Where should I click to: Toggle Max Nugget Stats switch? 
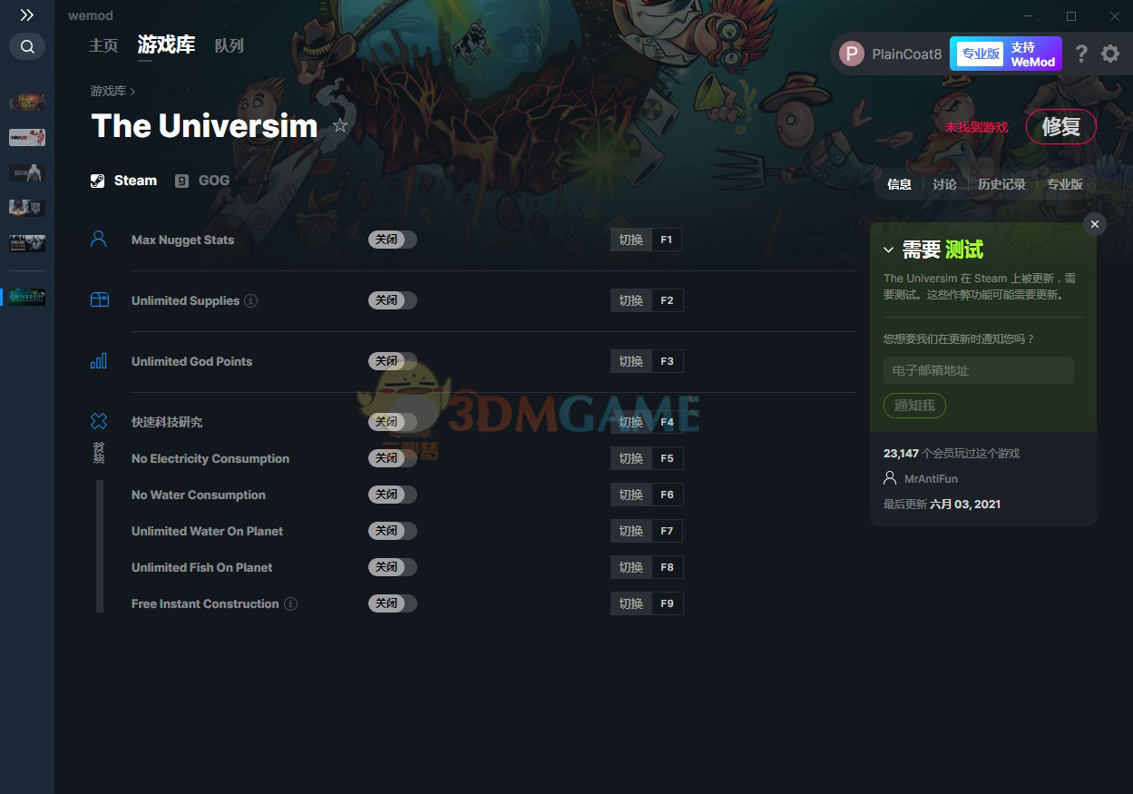(393, 240)
